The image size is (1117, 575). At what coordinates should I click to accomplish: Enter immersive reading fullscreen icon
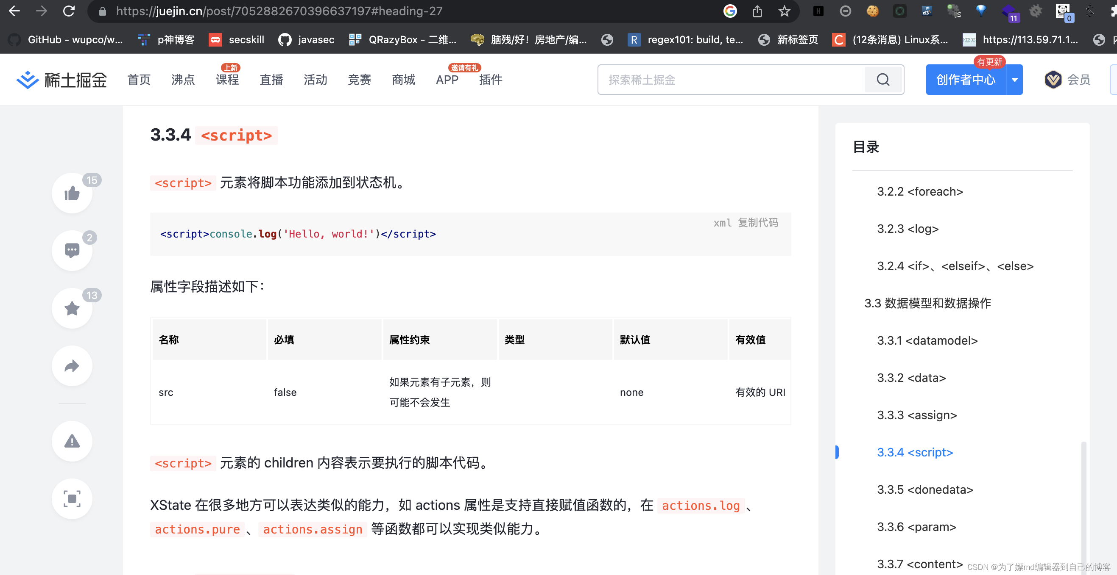point(72,499)
